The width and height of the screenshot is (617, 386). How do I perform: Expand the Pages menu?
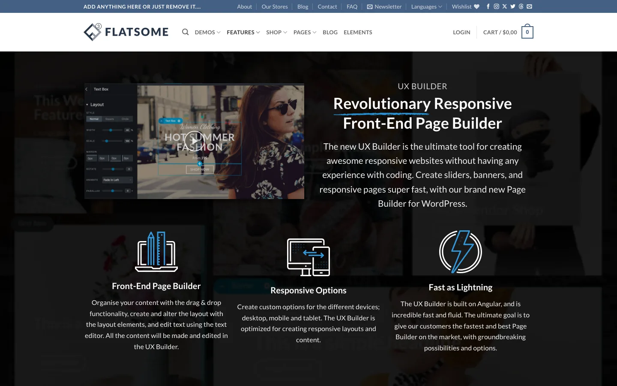click(305, 32)
